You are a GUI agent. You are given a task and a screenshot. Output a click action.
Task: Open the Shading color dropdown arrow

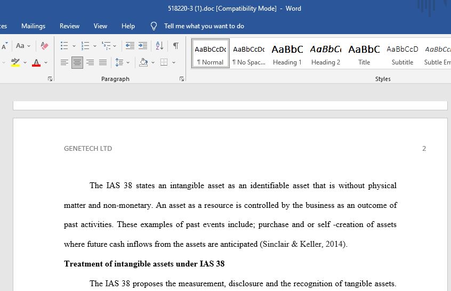pos(153,62)
